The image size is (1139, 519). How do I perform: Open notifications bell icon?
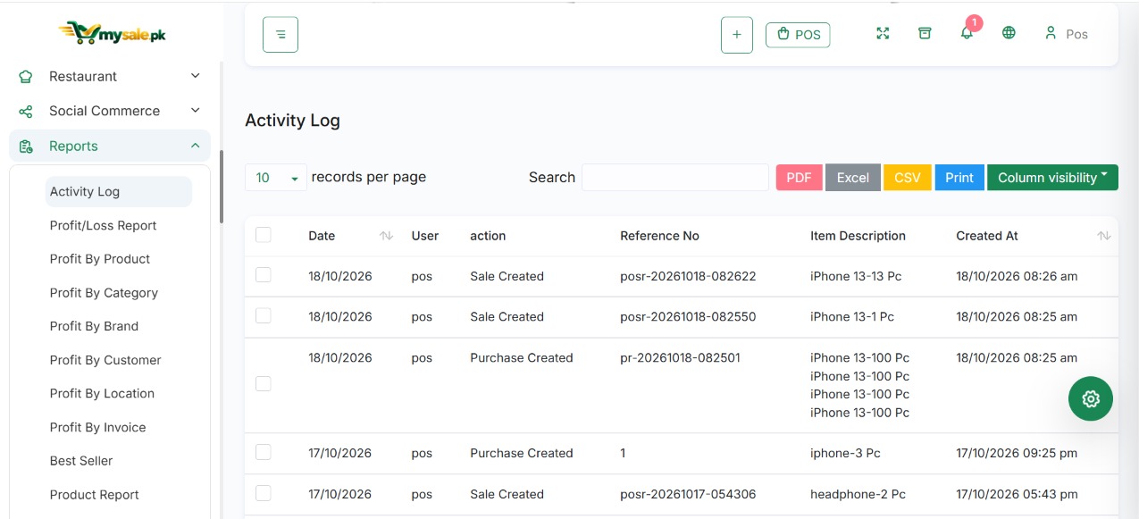pos(967,34)
